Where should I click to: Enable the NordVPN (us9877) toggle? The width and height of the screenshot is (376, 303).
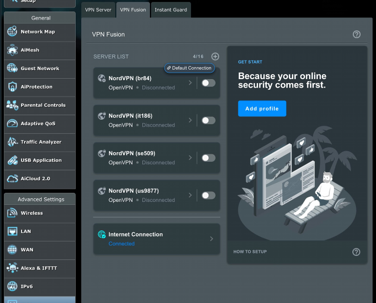209,195
